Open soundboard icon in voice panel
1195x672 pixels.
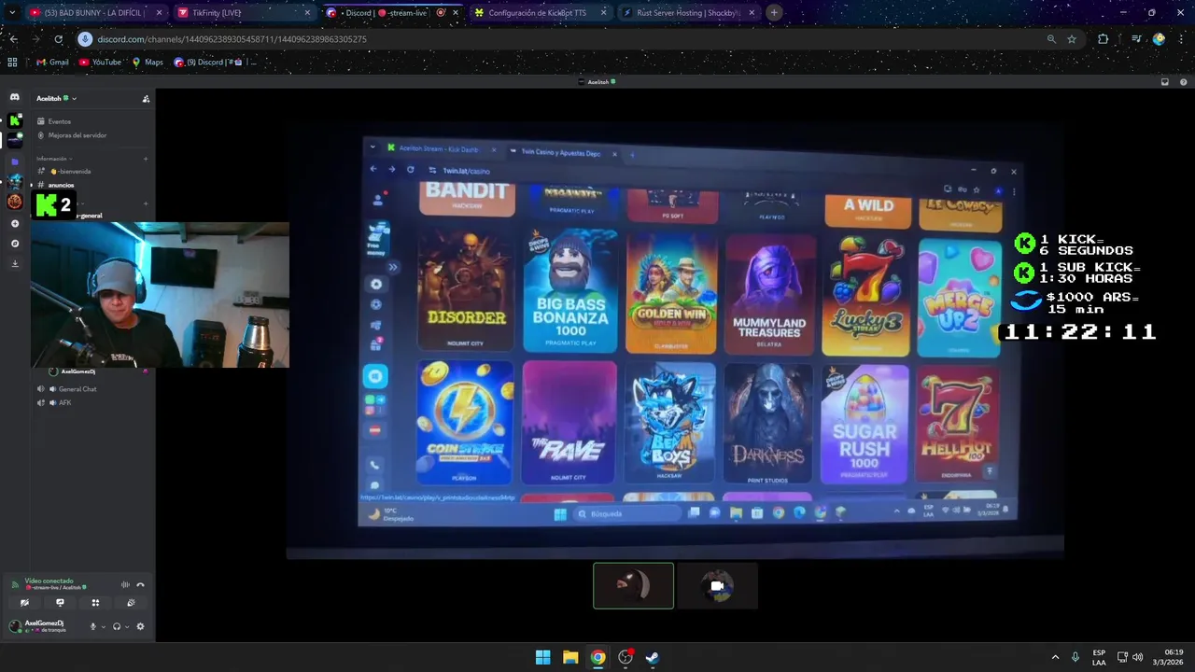point(131,603)
